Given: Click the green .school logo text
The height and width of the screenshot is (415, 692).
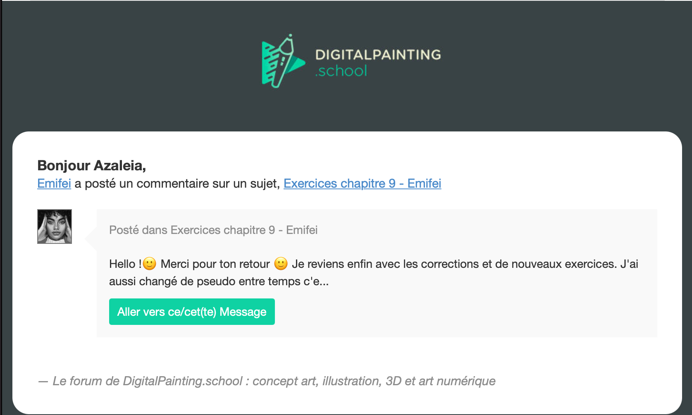Looking at the screenshot, I should tap(341, 71).
